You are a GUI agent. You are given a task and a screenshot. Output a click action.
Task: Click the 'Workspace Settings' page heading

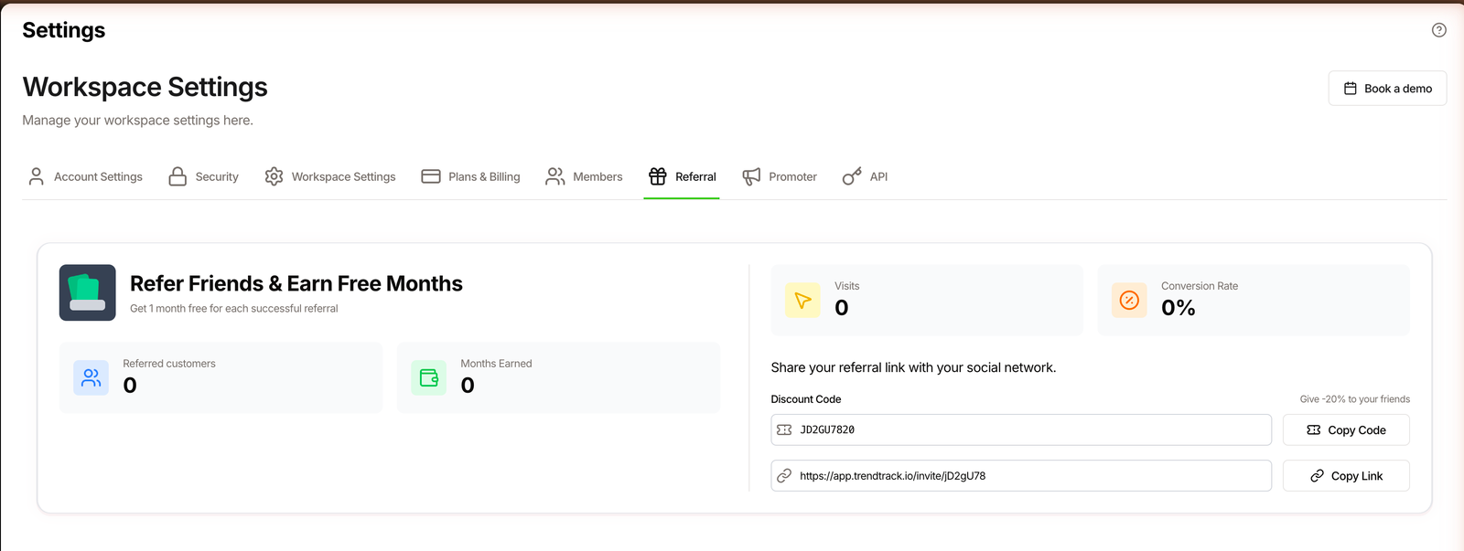coord(145,87)
